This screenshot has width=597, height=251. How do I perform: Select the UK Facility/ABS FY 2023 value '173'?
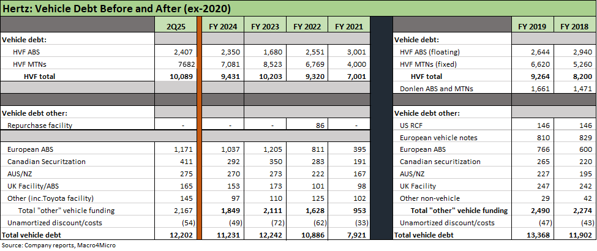click(x=276, y=186)
